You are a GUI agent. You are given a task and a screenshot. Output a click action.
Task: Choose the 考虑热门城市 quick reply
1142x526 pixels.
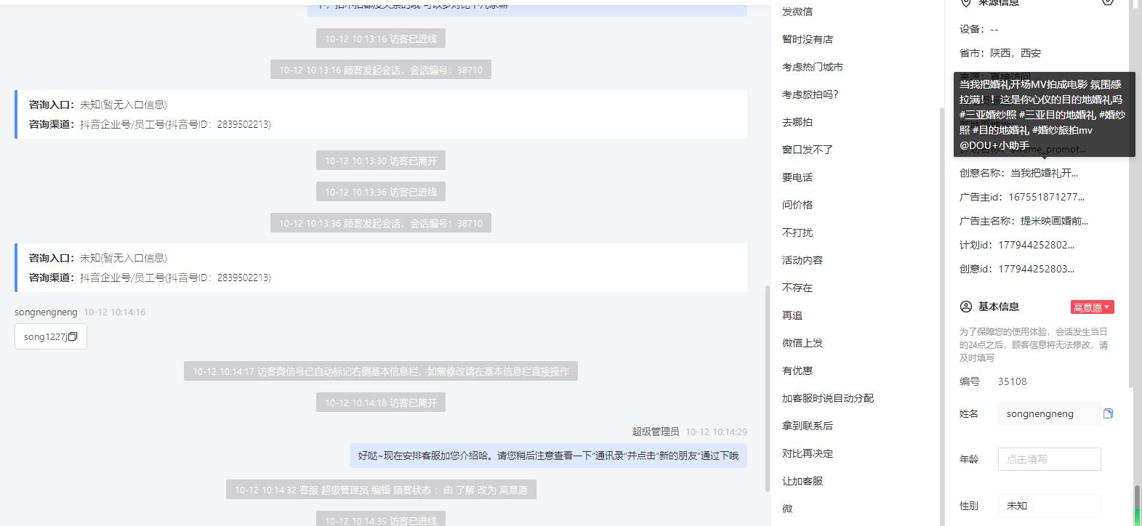(813, 67)
